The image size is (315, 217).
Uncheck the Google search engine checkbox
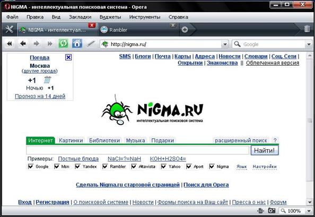pos(31,166)
